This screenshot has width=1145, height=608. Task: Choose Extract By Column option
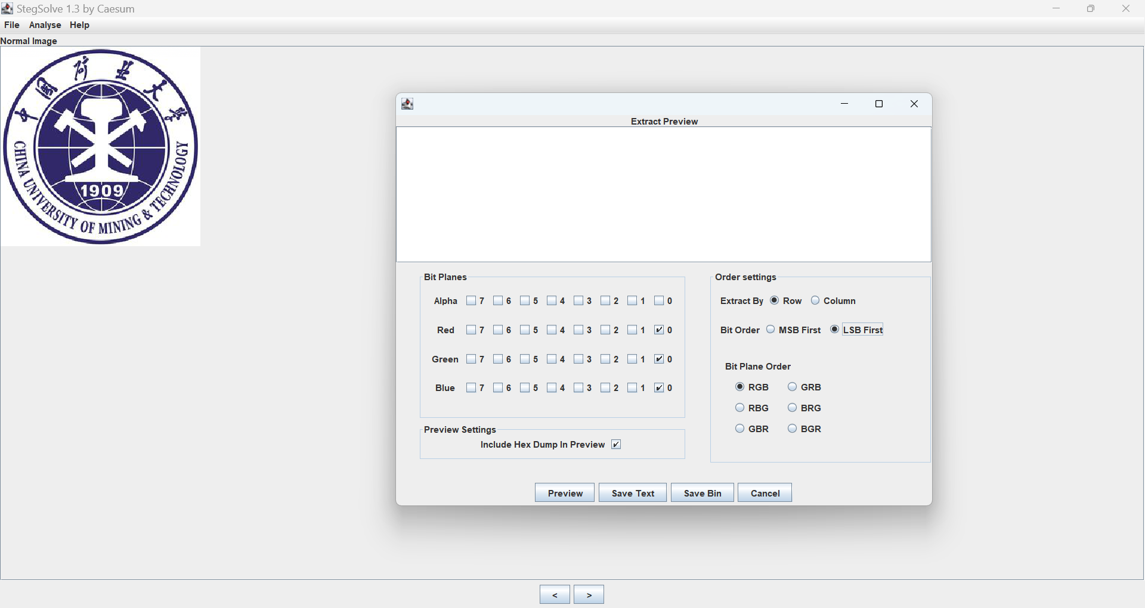click(815, 300)
